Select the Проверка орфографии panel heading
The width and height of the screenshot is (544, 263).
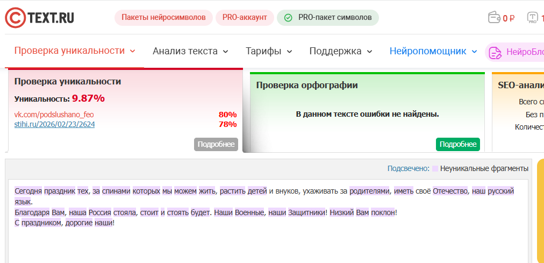tap(307, 86)
